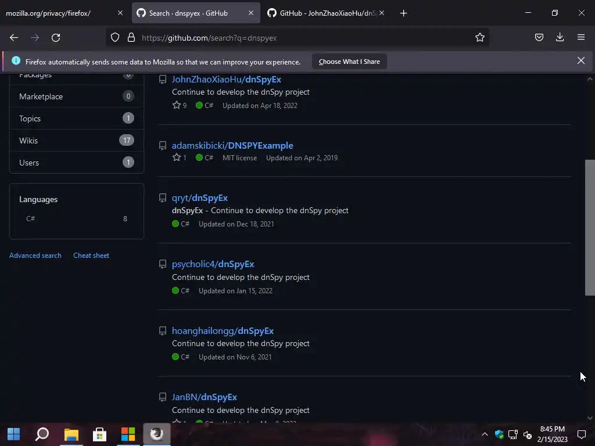Click repository icon beside psycholic4/dnSpyEx
Screen dimensions: 595x446
(163, 264)
